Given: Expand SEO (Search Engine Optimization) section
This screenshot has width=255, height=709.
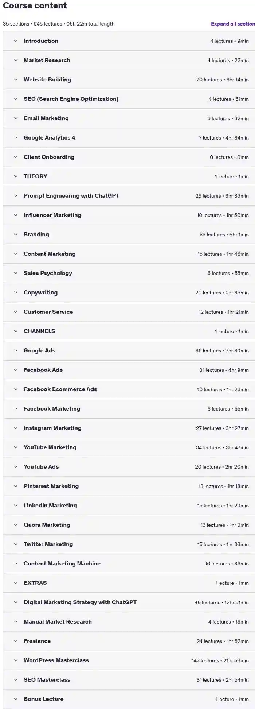Looking at the screenshot, I should tap(129, 99).
